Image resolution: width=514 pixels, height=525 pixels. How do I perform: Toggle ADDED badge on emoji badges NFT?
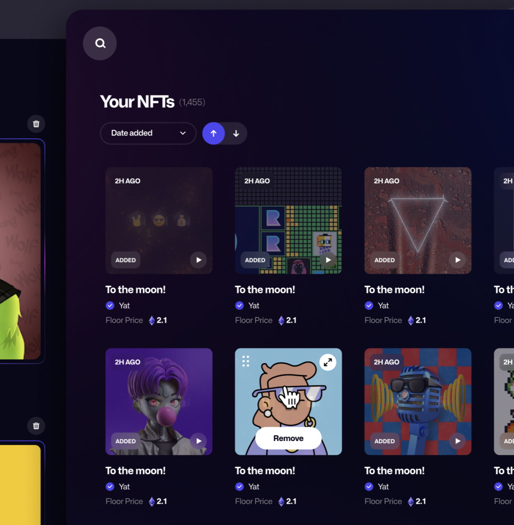(125, 260)
